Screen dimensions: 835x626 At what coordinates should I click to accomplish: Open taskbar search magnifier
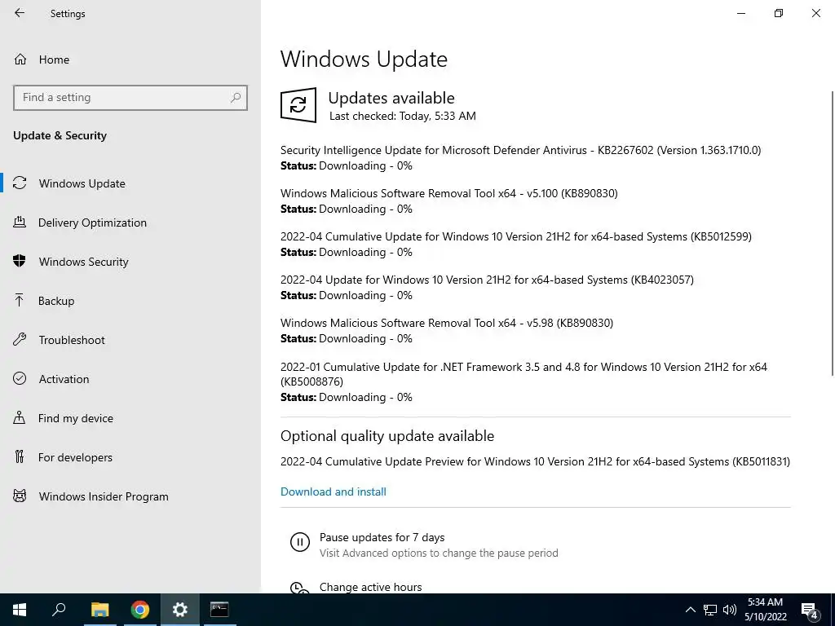[x=59, y=610]
